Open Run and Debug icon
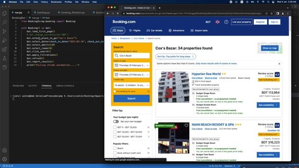The width and height of the screenshot is (299, 168). (4, 40)
